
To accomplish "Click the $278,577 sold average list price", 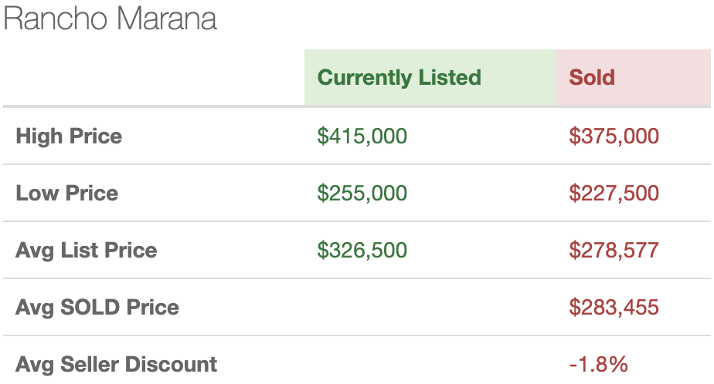I will pyautogui.click(x=614, y=250).
